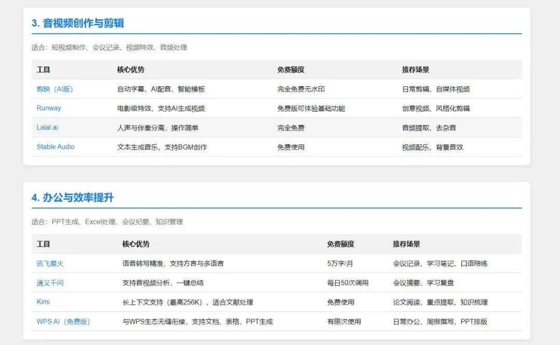Viewport: 560px width, 345px height.
Task: Open the Lalal.ai link
Action: [x=47, y=127]
